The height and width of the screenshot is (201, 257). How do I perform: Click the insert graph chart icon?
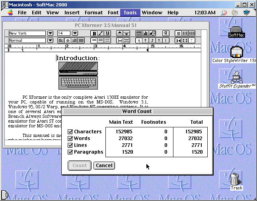(x=145, y=33)
